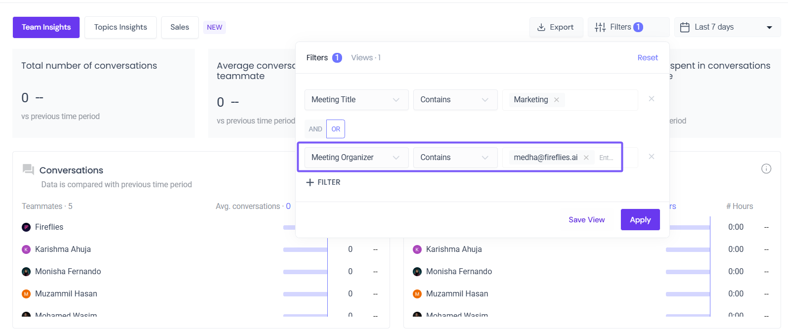788x330 pixels.
Task: Delete the Meeting Organizer filter row
Action: click(x=652, y=157)
